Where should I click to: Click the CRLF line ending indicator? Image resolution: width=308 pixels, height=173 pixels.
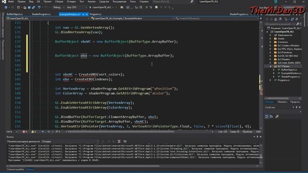pos(258,132)
